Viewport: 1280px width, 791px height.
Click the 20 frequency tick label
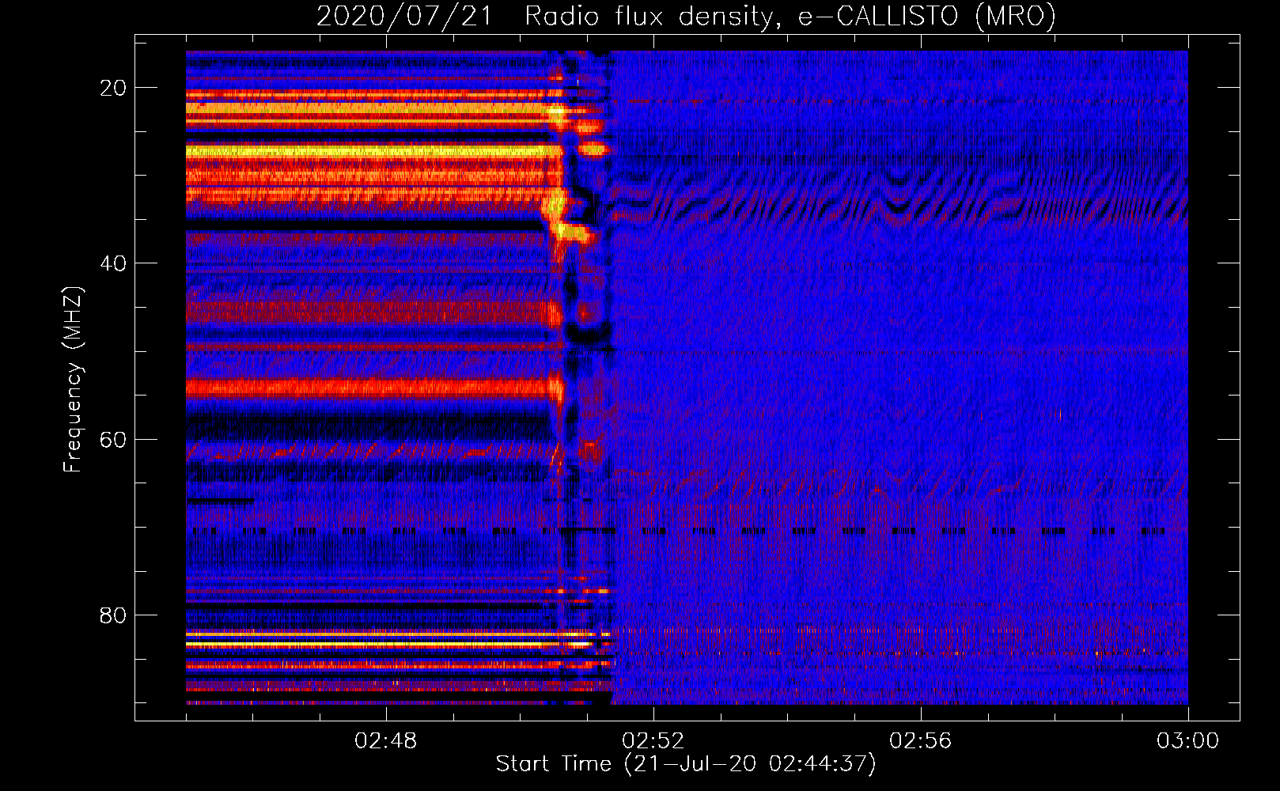tap(113, 88)
